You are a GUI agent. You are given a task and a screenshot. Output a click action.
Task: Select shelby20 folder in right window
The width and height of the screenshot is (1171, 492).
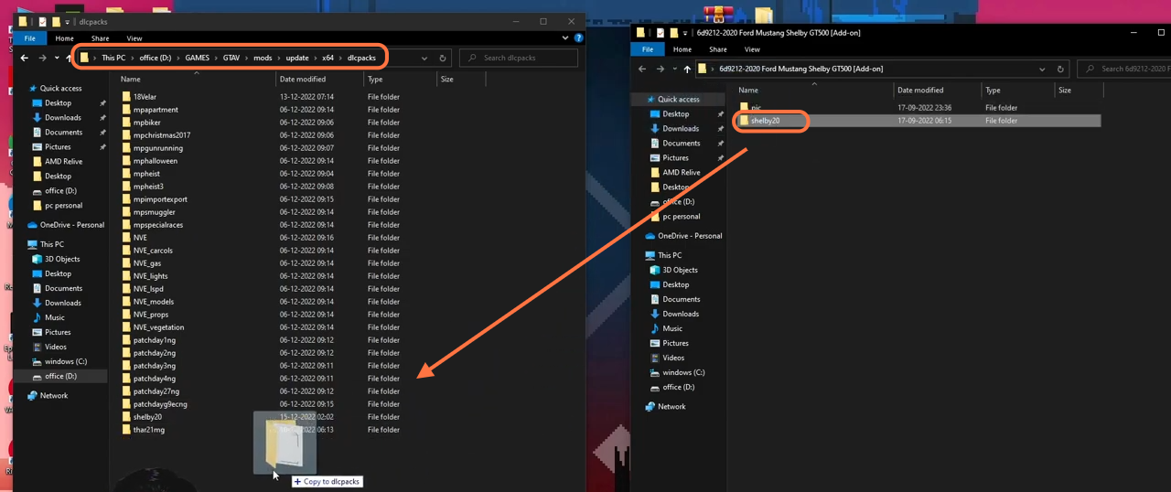point(765,121)
